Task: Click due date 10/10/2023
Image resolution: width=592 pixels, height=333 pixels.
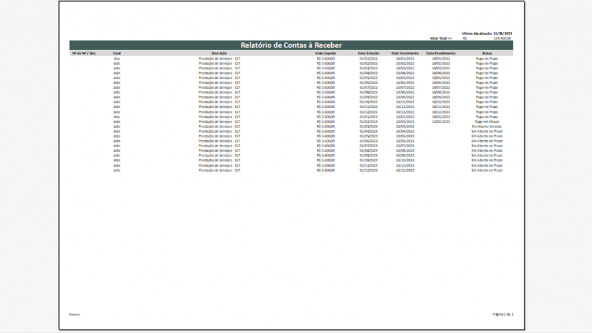Action: coord(405,160)
